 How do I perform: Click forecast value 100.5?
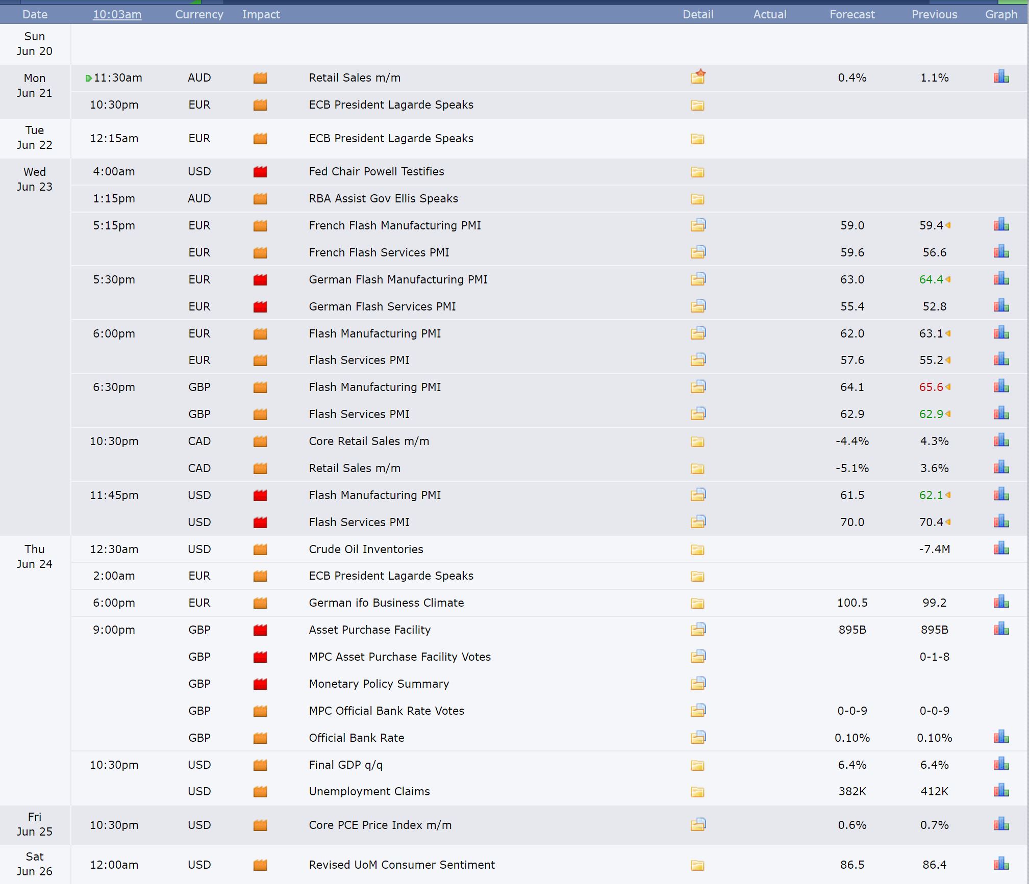[x=852, y=603]
